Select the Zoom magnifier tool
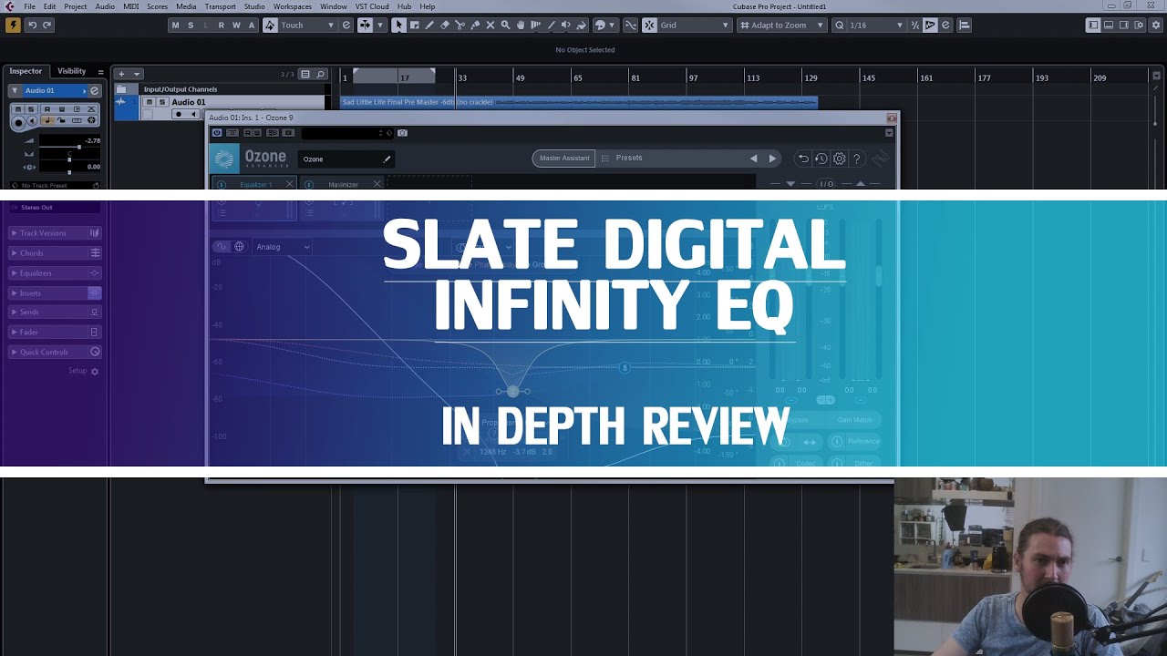The image size is (1167, 656). click(x=505, y=25)
